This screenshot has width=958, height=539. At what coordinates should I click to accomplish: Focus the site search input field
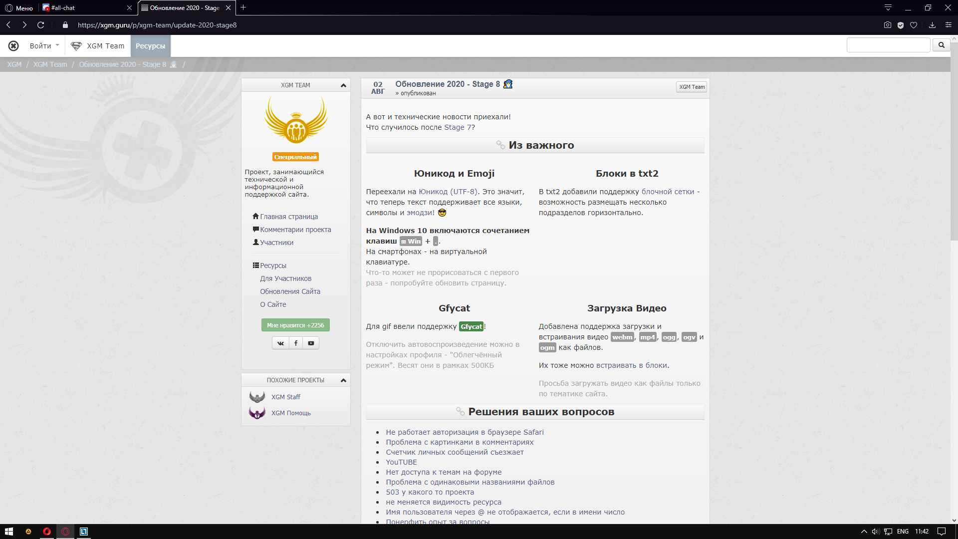point(888,45)
